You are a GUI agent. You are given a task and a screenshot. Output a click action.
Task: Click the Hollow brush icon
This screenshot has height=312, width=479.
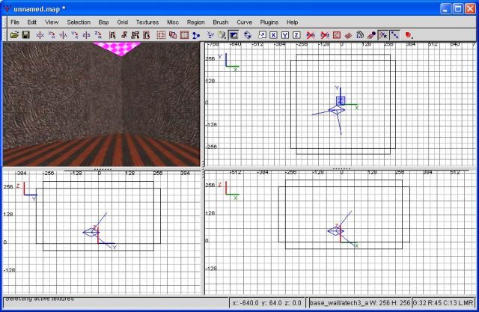pyautogui.click(x=184, y=35)
